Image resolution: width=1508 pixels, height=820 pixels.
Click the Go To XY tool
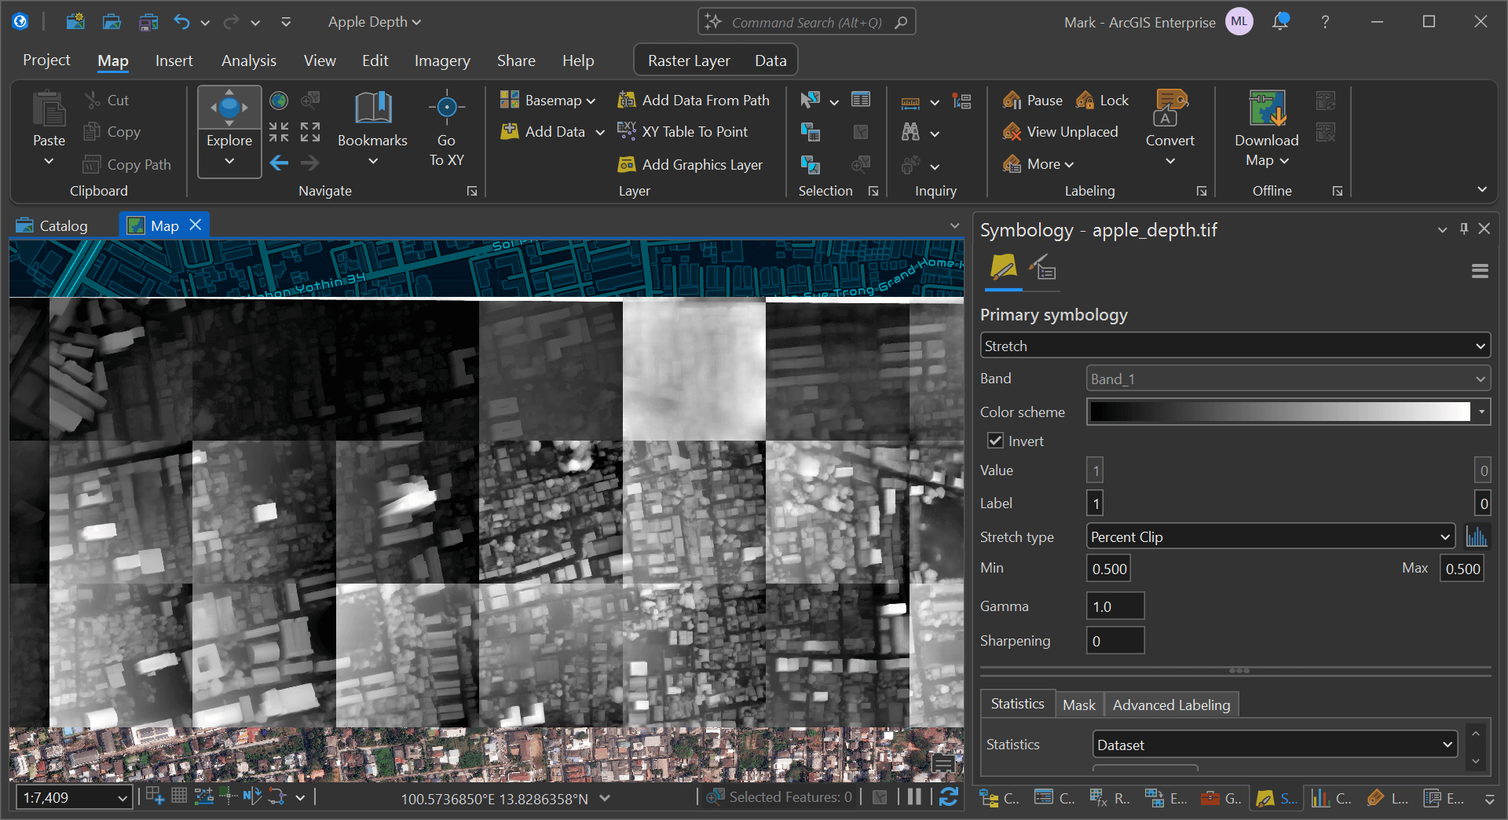click(446, 129)
